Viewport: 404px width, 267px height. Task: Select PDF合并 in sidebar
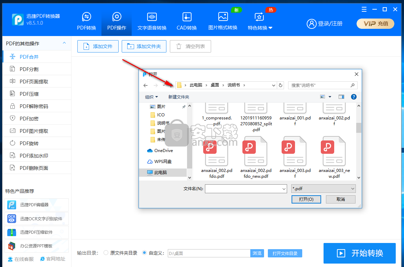click(37, 57)
